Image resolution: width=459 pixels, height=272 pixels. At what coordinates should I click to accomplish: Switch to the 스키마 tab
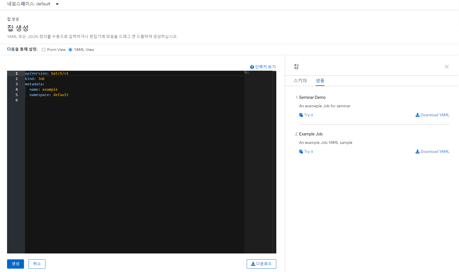[x=300, y=81]
